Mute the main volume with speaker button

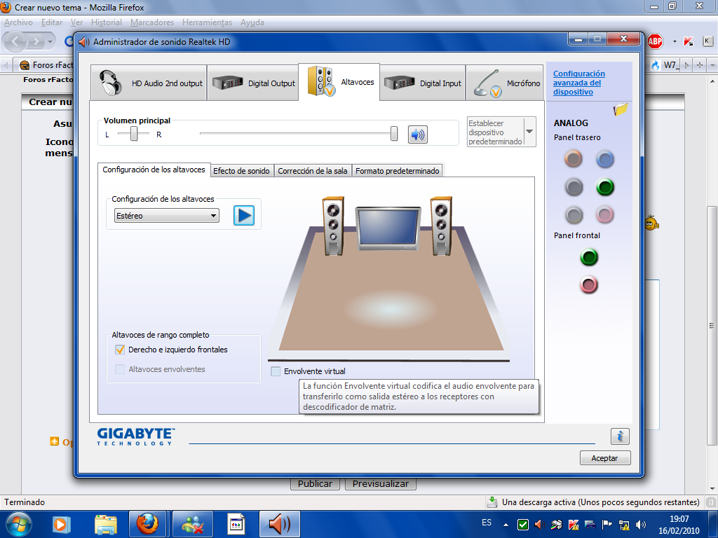point(418,134)
